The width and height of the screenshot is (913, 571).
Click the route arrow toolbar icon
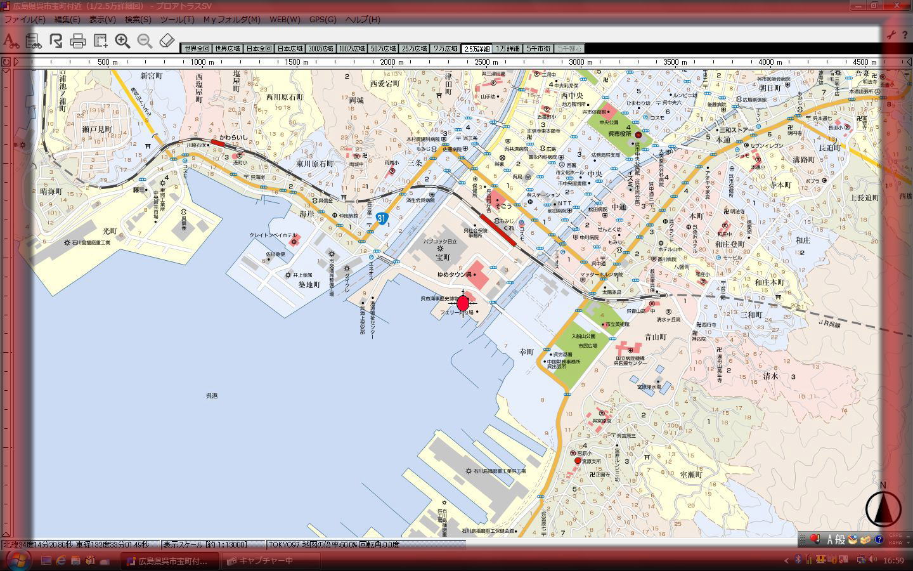56,41
